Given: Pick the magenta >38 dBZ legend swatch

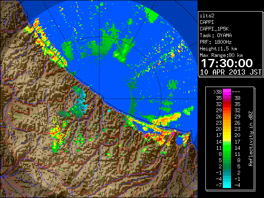Looking at the screenshot, I should [x=227, y=92].
